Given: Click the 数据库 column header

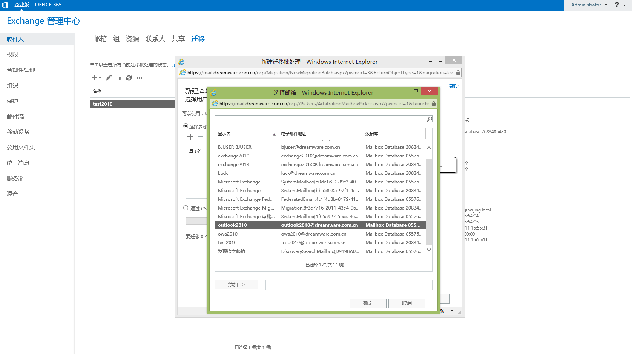Looking at the screenshot, I should pyautogui.click(x=394, y=134).
